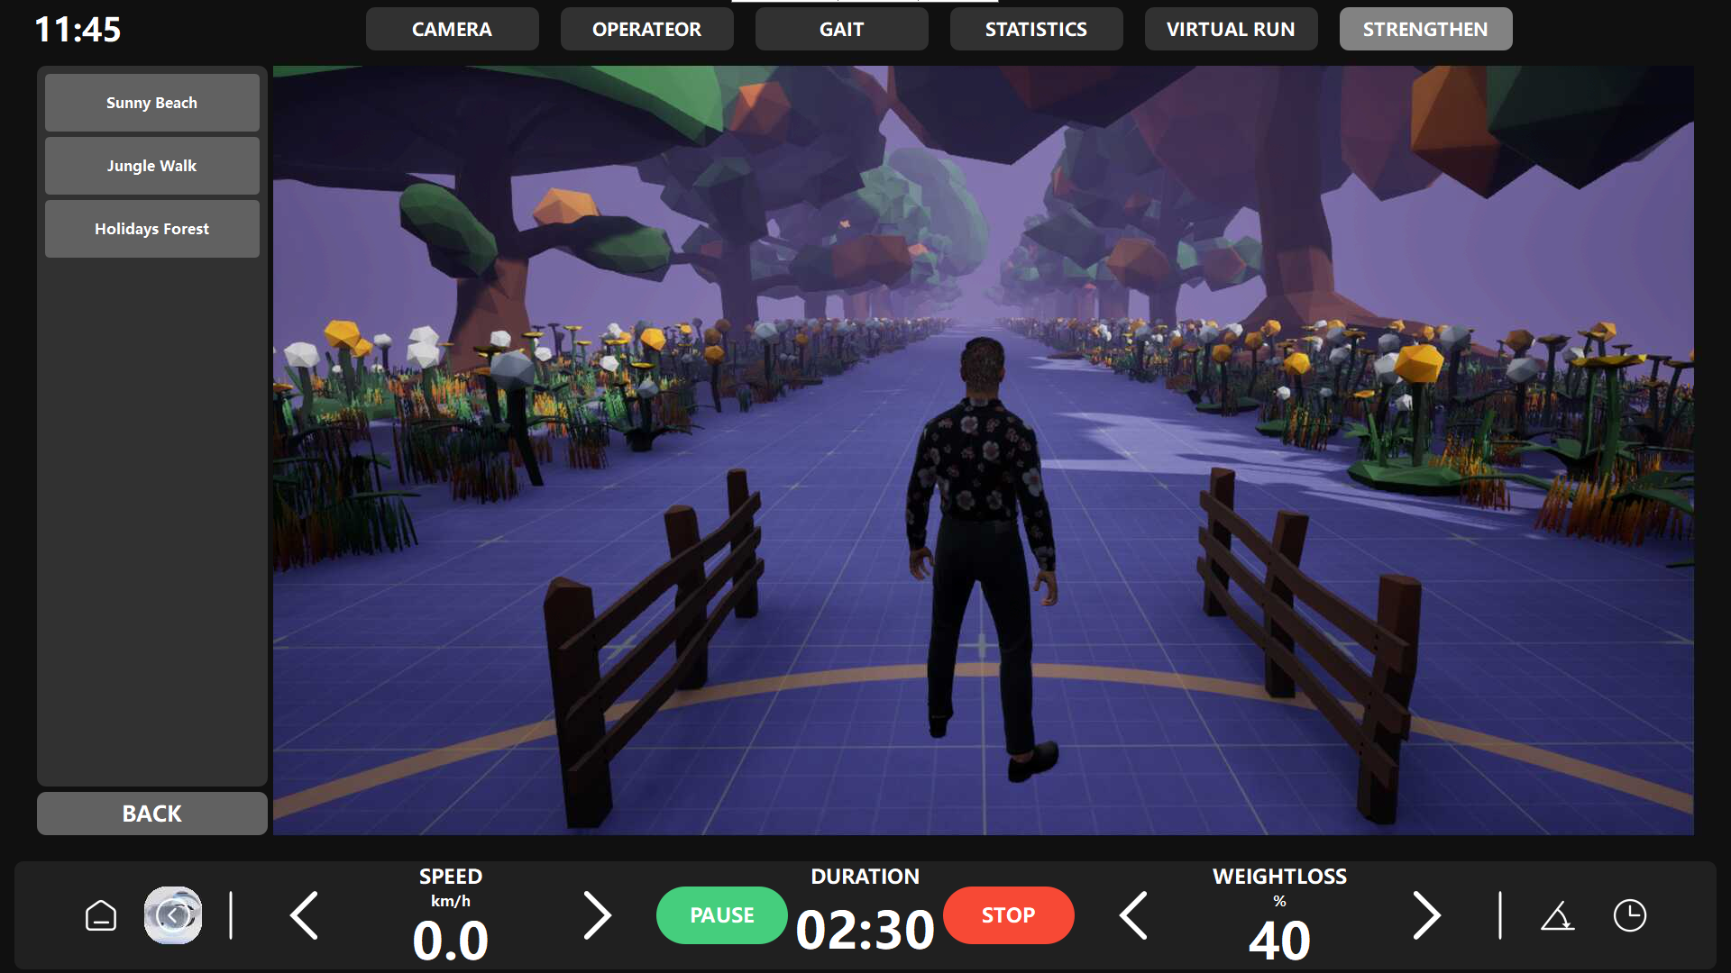Select the STRENGTHEN tab
The image size is (1731, 973).
[x=1425, y=29]
